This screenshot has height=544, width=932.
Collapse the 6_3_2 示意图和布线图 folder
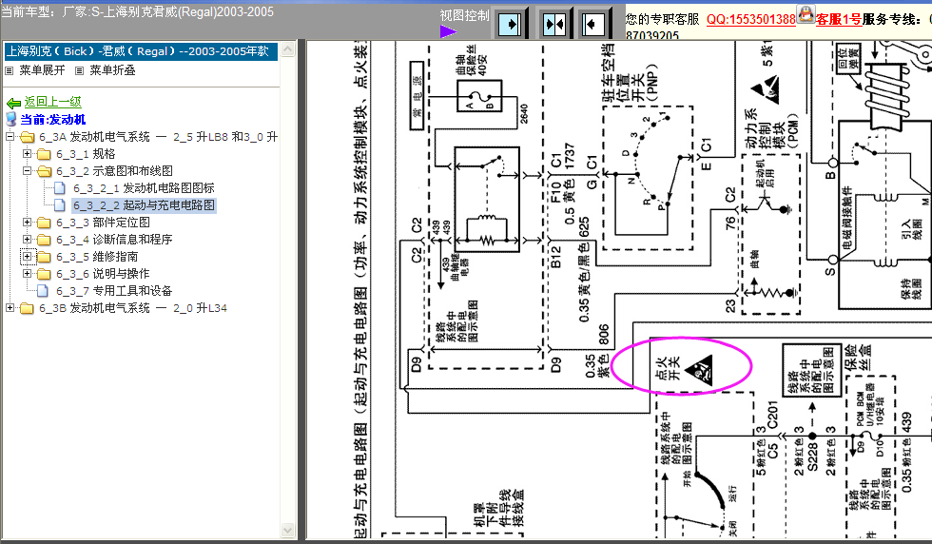(x=27, y=171)
